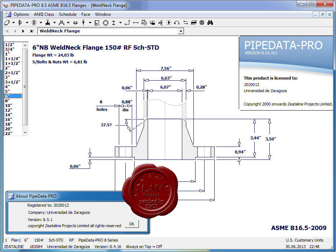
Task: Open the pipe icon's dropdown arrow
Action: pos(13,23)
